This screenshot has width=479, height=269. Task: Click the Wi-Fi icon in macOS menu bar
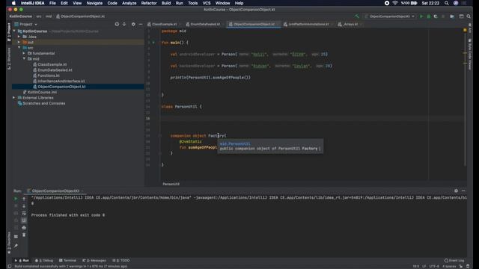(x=395, y=3)
